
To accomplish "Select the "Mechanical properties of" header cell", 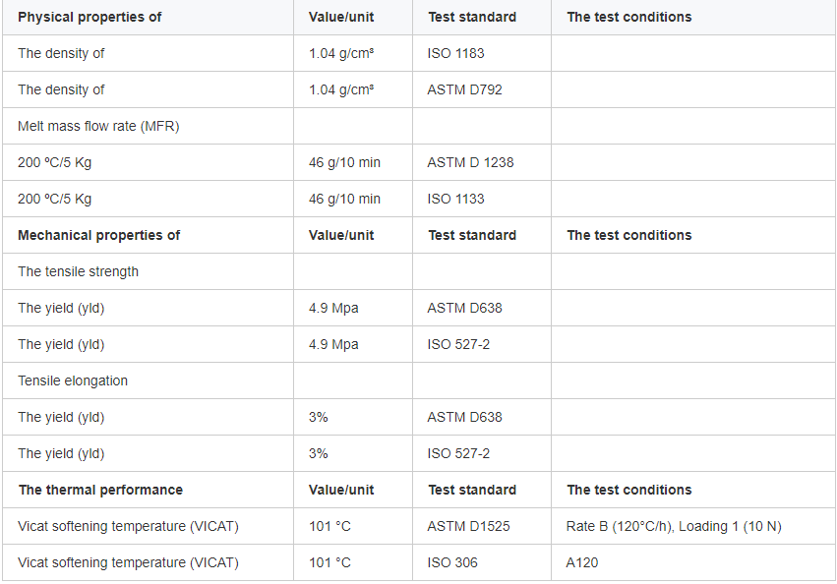I will (x=98, y=235).
